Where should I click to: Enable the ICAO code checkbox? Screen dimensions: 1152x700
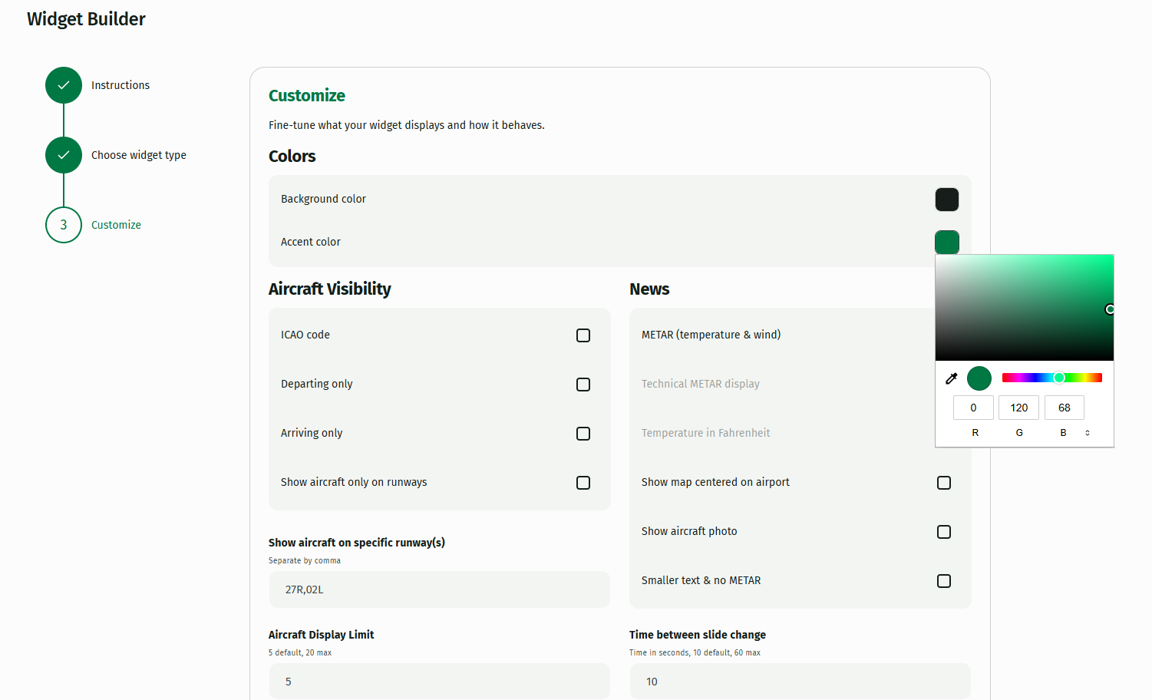pos(583,335)
